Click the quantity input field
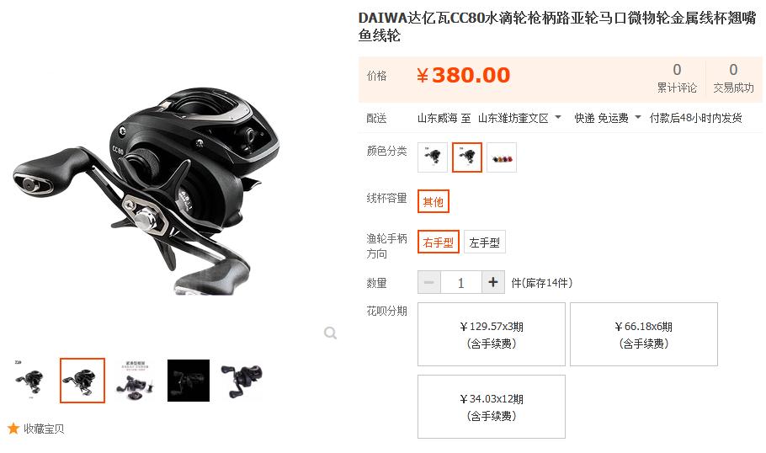The width and height of the screenshot is (766, 453). [460, 282]
